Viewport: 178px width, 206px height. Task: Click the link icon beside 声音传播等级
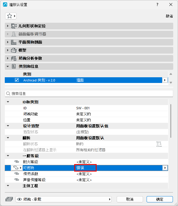[17, 180]
